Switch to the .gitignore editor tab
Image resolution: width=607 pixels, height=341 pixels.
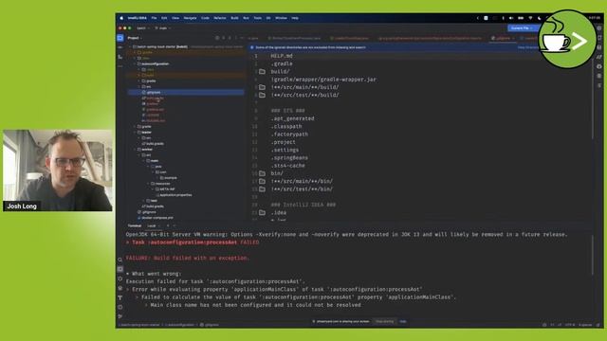[x=504, y=38]
